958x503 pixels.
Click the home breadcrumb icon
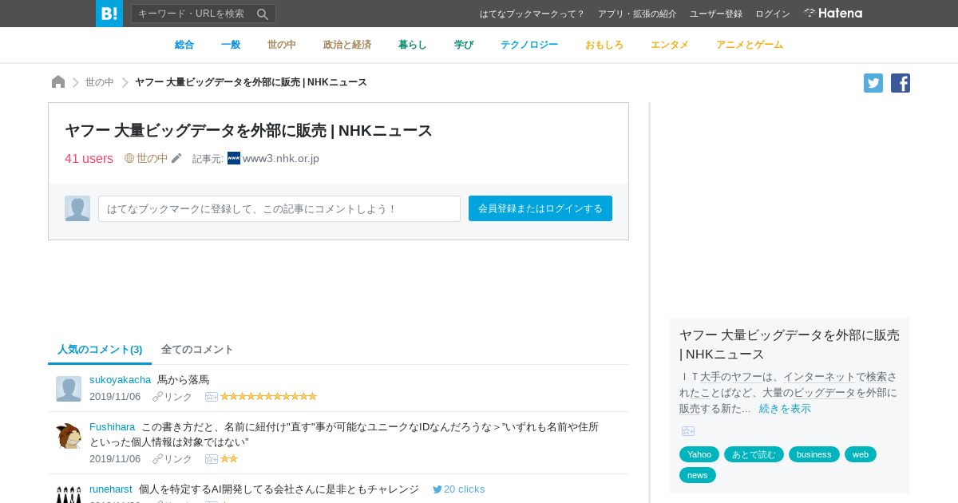click(x=58, y=81)
